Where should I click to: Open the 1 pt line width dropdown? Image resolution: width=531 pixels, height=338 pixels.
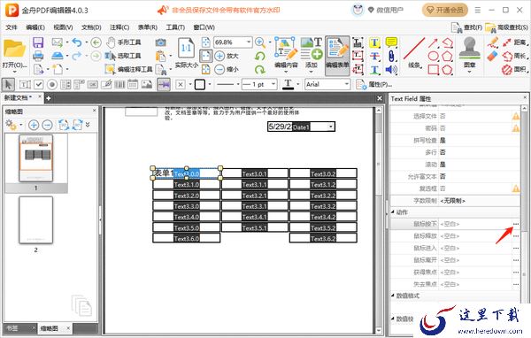pos(273,84)
